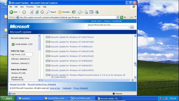Open the Search toolbar button
The width and height of the screenshot is (179, 101).
coord(51,12)
